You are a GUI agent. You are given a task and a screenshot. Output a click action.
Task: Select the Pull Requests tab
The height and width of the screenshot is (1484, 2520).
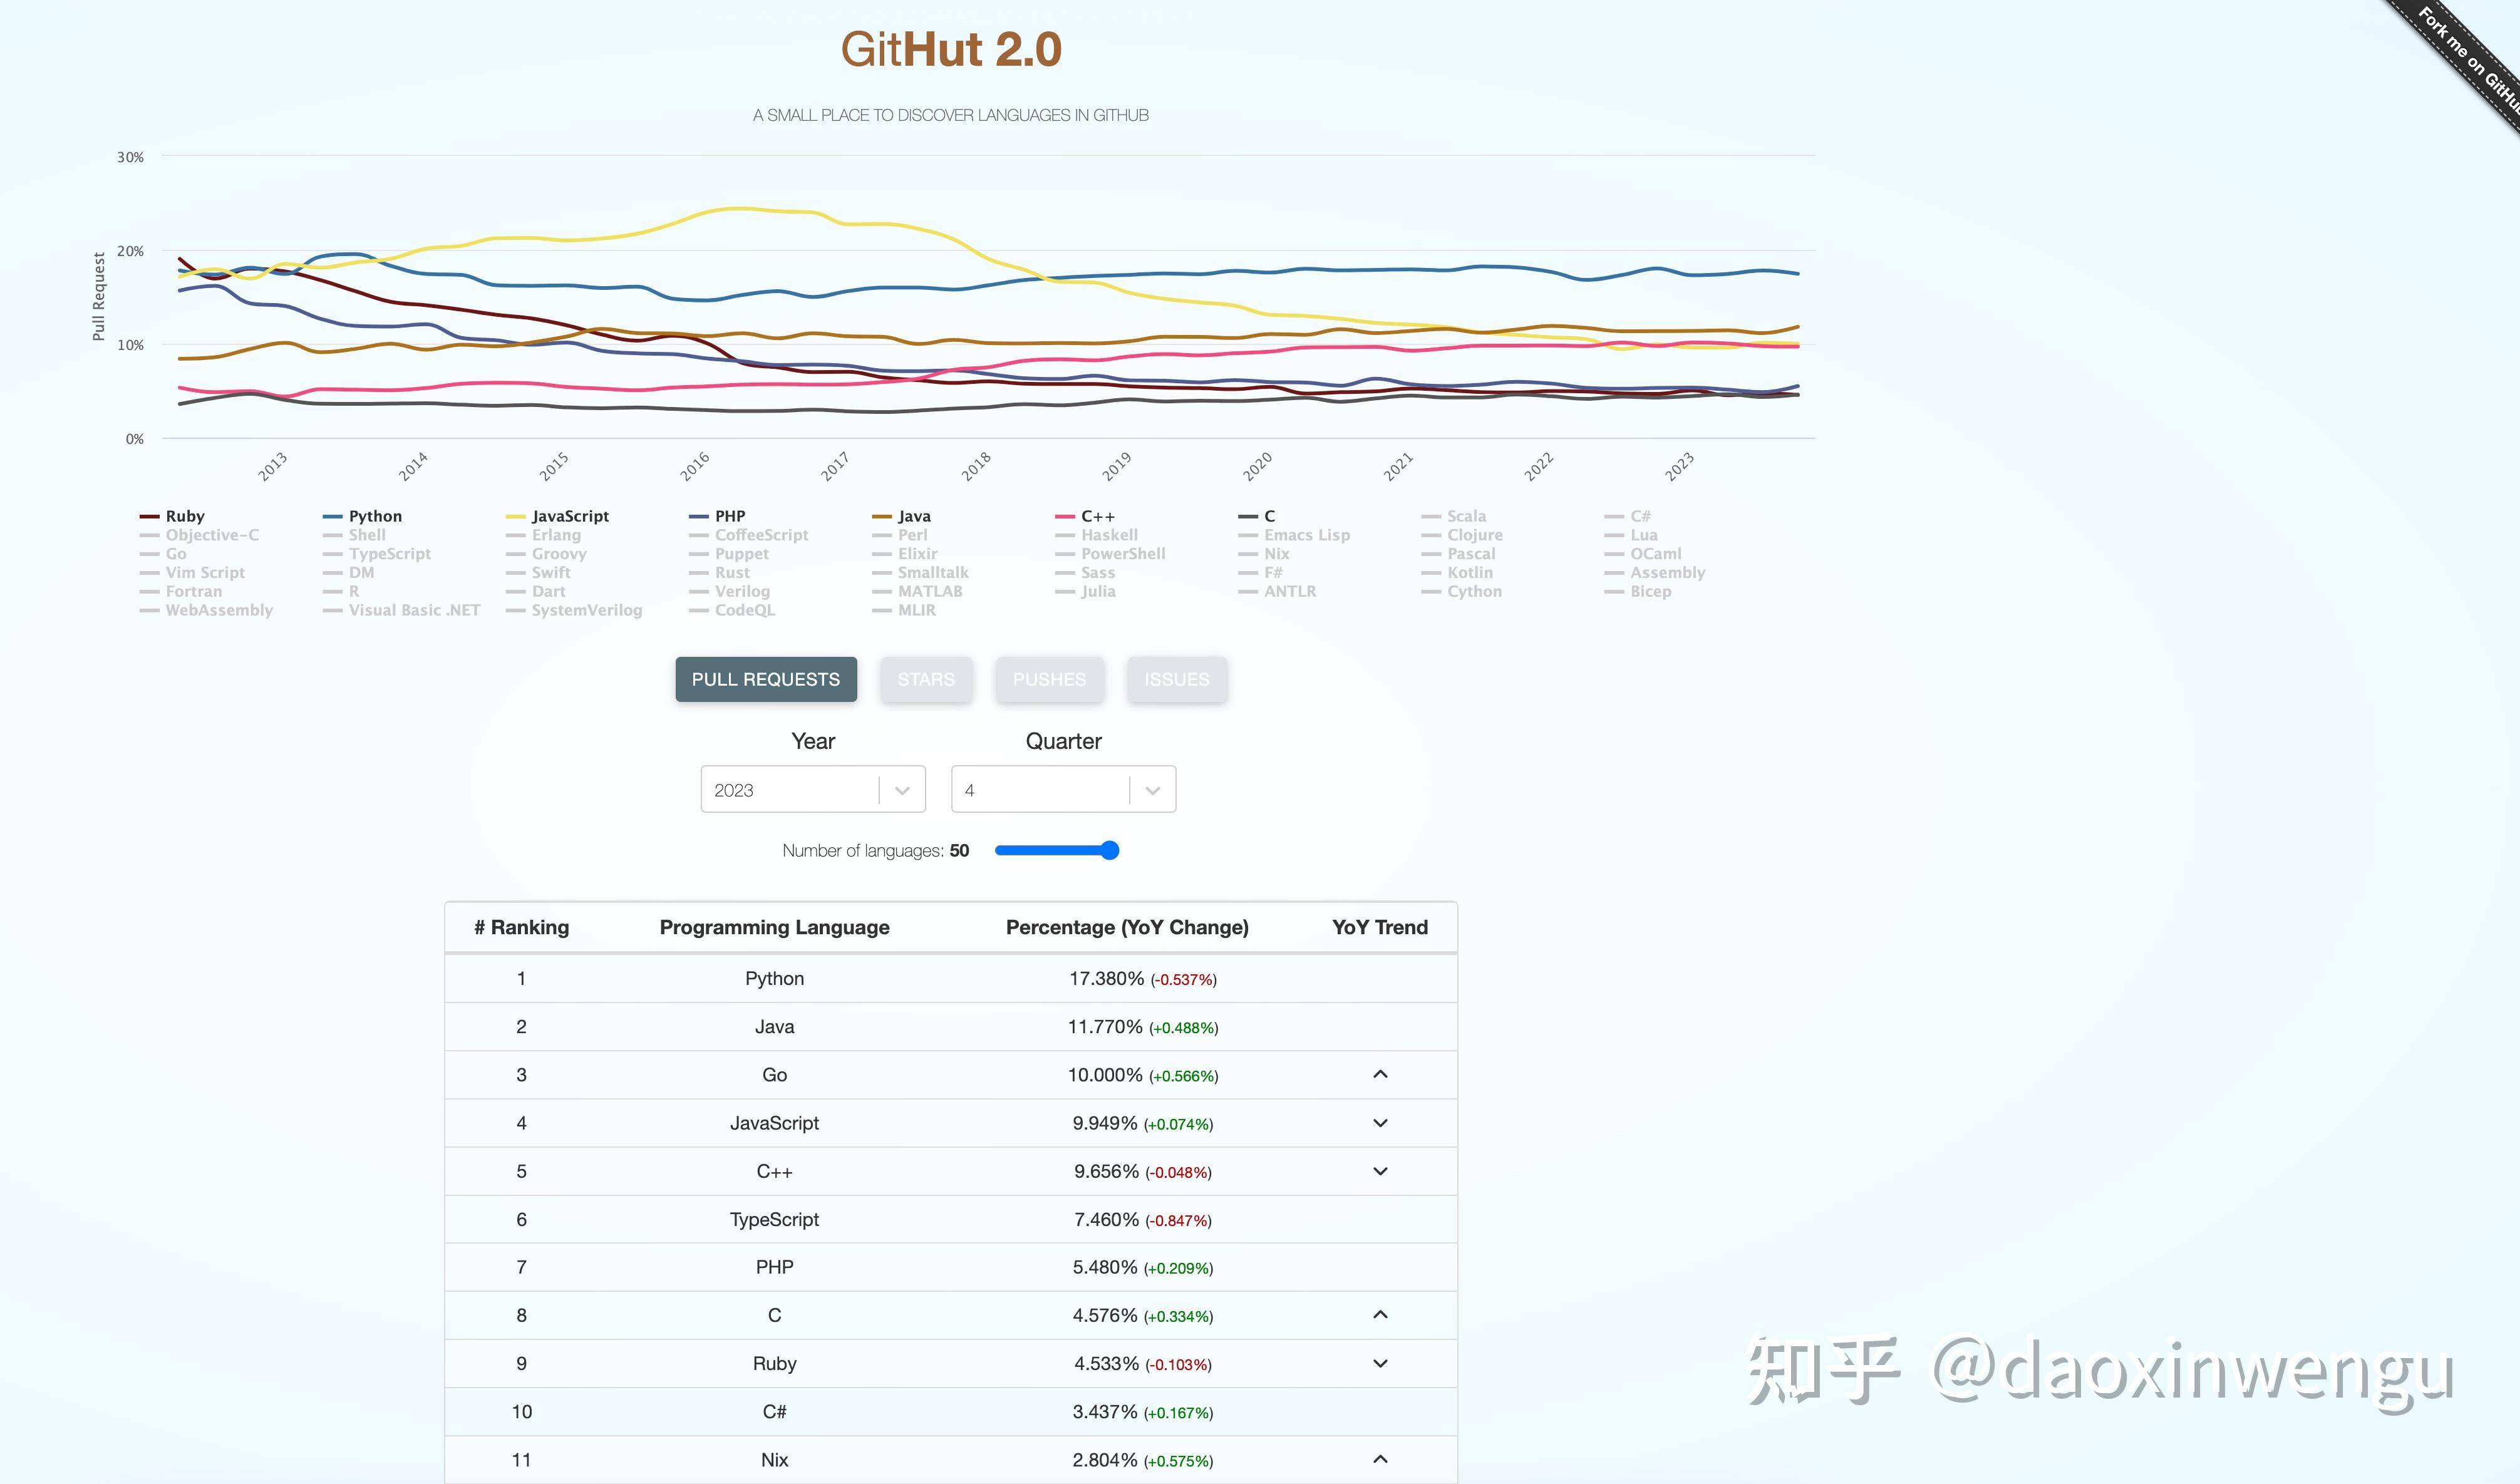coord(766,679)
